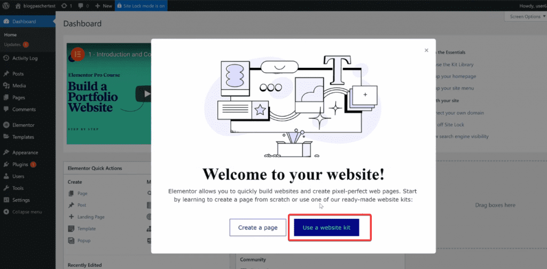This screenshot has height=269, width=547.
Task: Click the Post pin icon in Quick Actions
Action: click(x=71, y=205)
